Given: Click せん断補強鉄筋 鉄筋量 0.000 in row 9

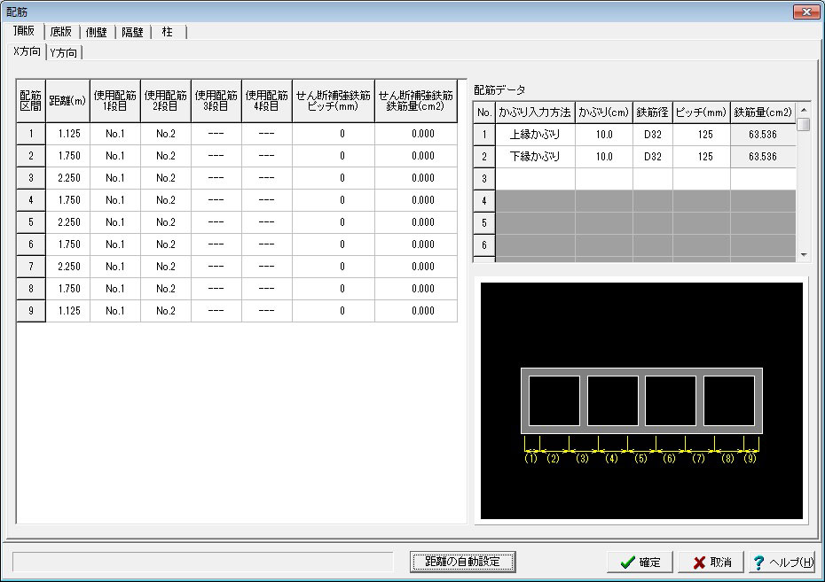Looking at the screenshot, I should (x=416, y=311).
